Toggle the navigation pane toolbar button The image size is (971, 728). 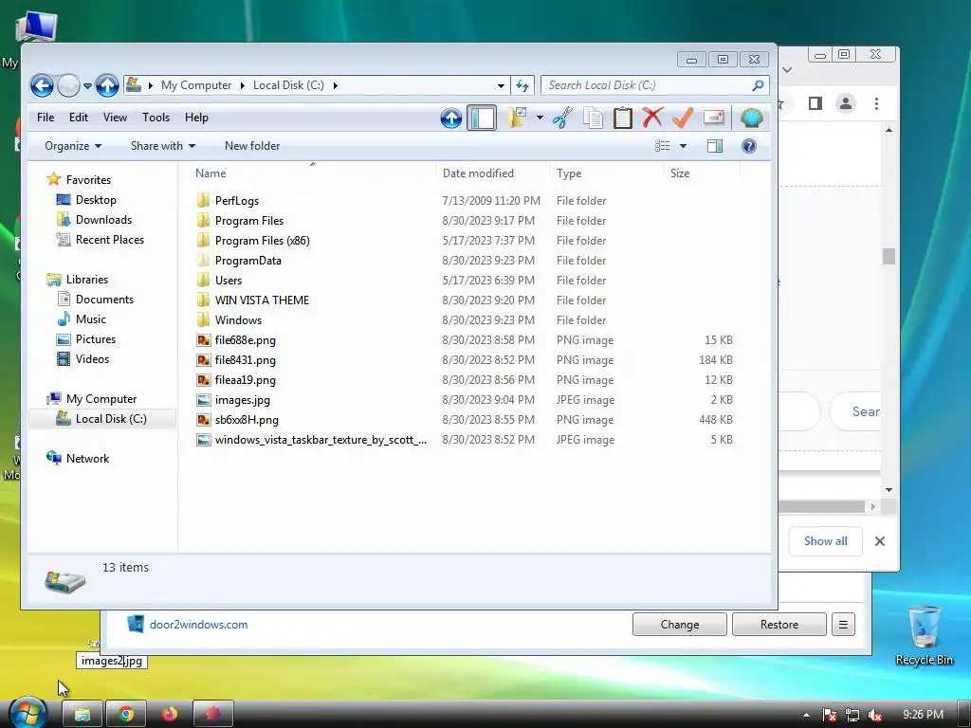click(x=482, y=118)
